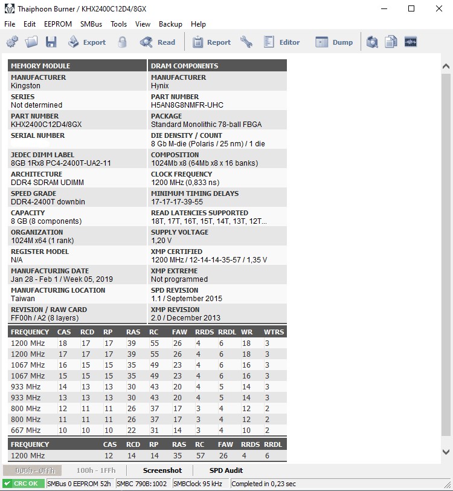This screenshot has height=491, width=453.
Task: Click the Report toolbar button
Action: click(x=211, y=42)
